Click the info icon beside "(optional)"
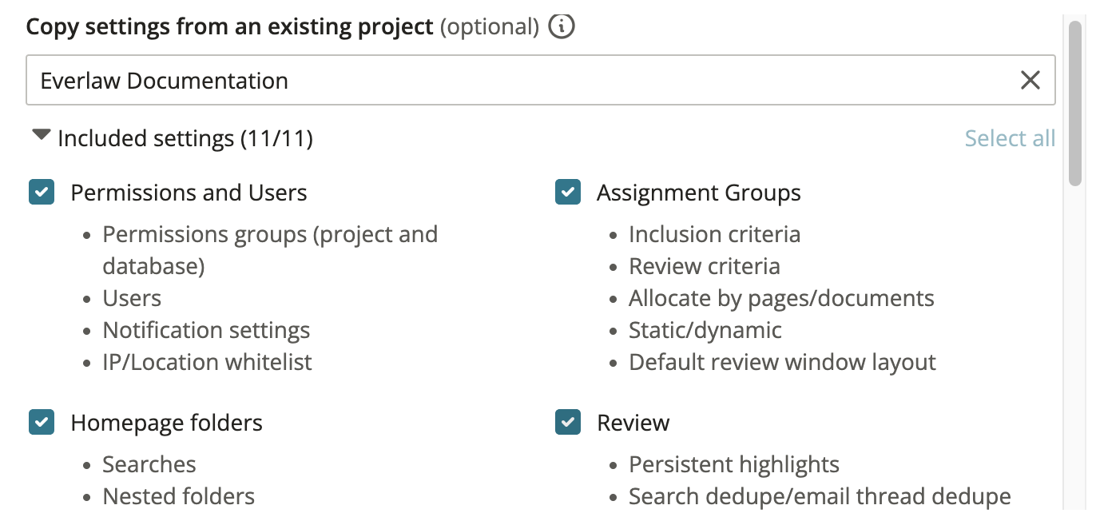 (562, 27)
